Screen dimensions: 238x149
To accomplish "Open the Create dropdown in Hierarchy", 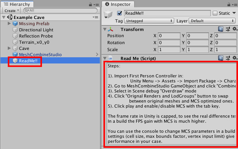I will [x=12, y=10].
